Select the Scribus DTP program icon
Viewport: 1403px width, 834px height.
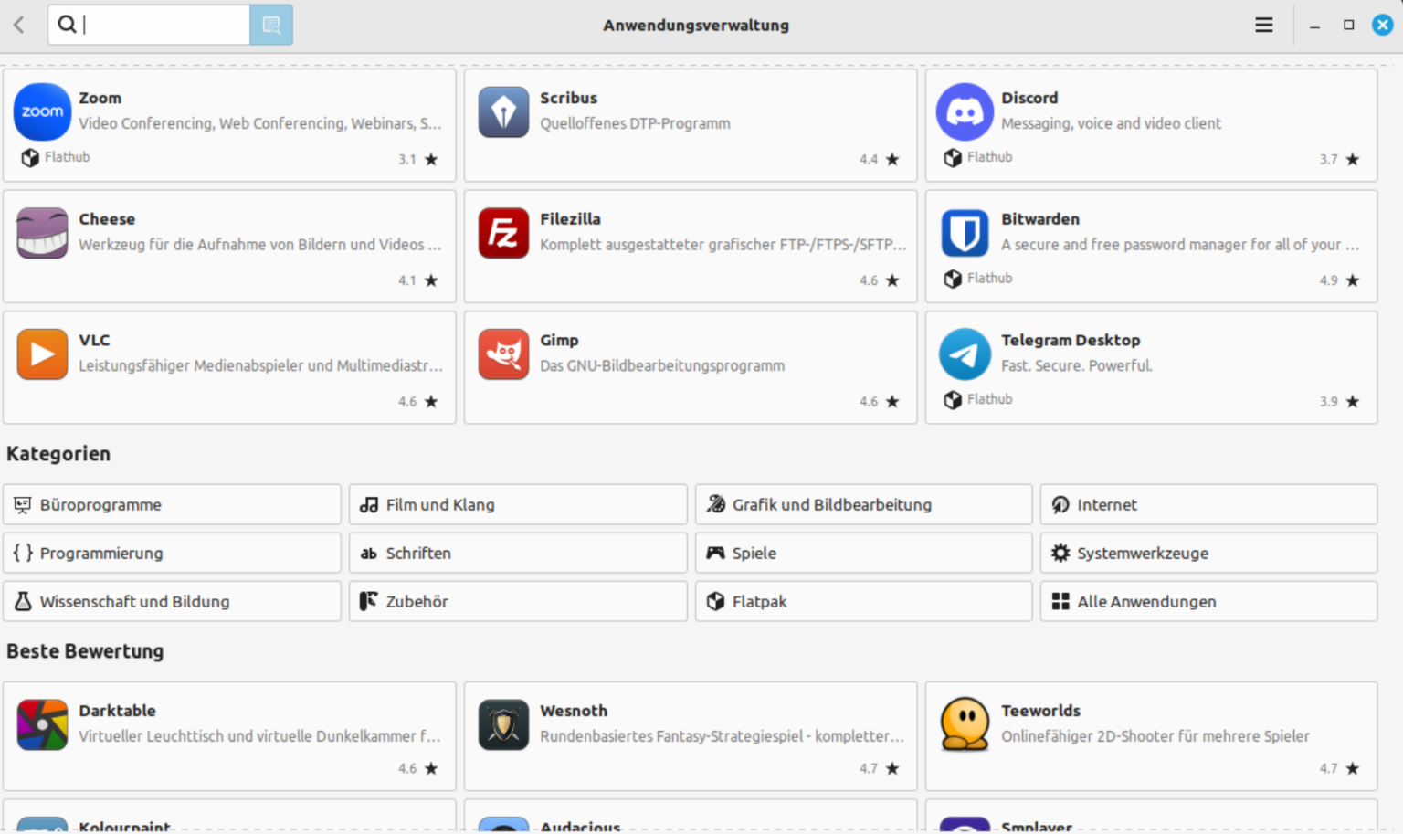point(503,111)
